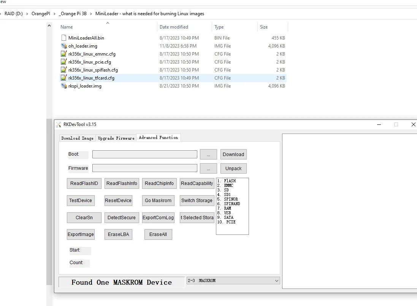The width and height of the screenshot is (417, 306).
Task: Click the ResetDevice button
Action: [x=118, y=201]
